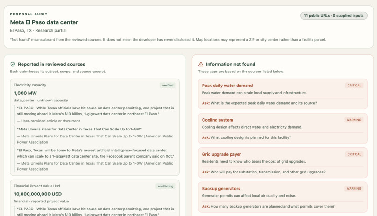Click the Grid upgrade payer title
The height and width of the screenshot is (216, 377).
point(221,154)
